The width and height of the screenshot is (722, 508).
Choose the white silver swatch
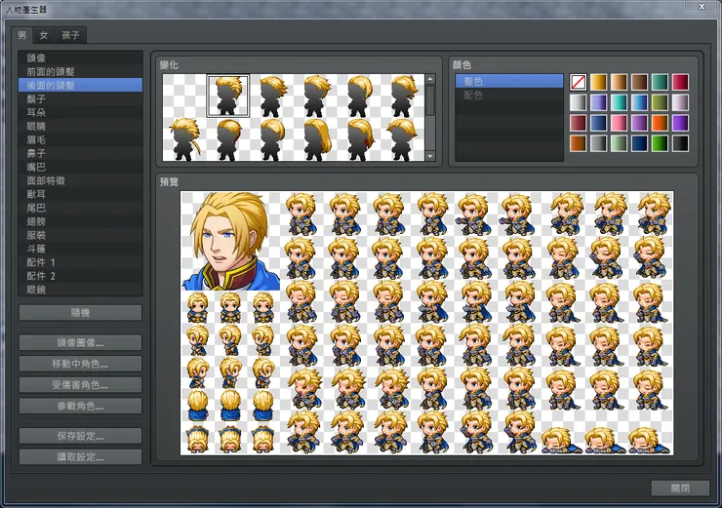[x=579, y=102]
